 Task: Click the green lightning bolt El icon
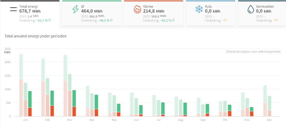75,10
